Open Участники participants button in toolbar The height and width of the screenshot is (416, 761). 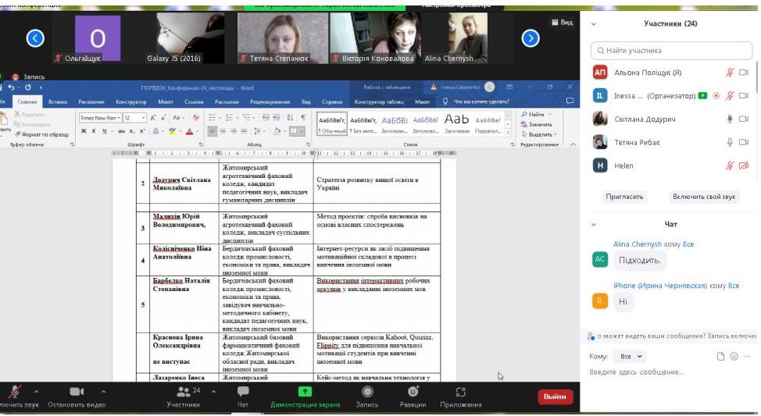184,396
